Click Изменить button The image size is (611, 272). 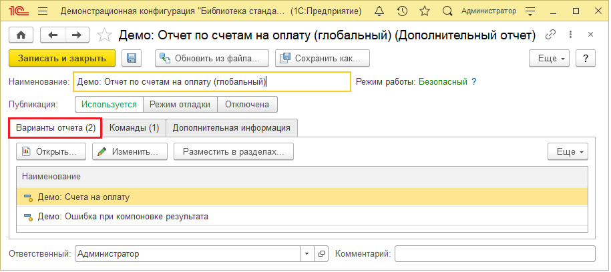(130, 151)
